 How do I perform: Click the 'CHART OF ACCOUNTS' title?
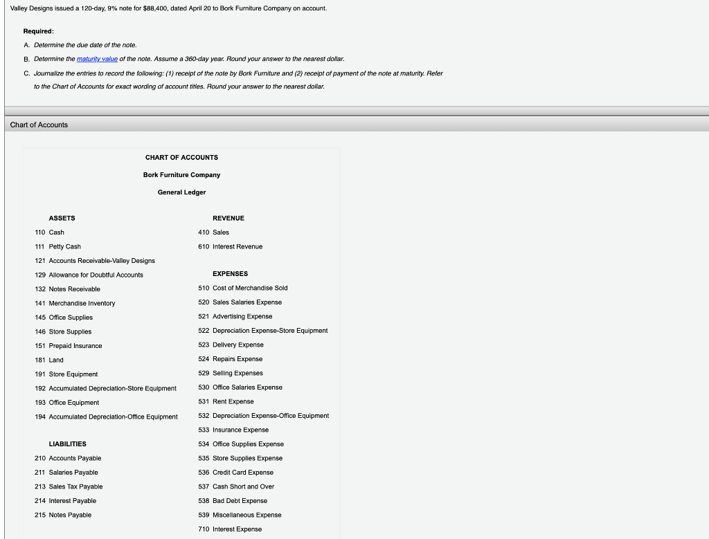tap(182, 157)
